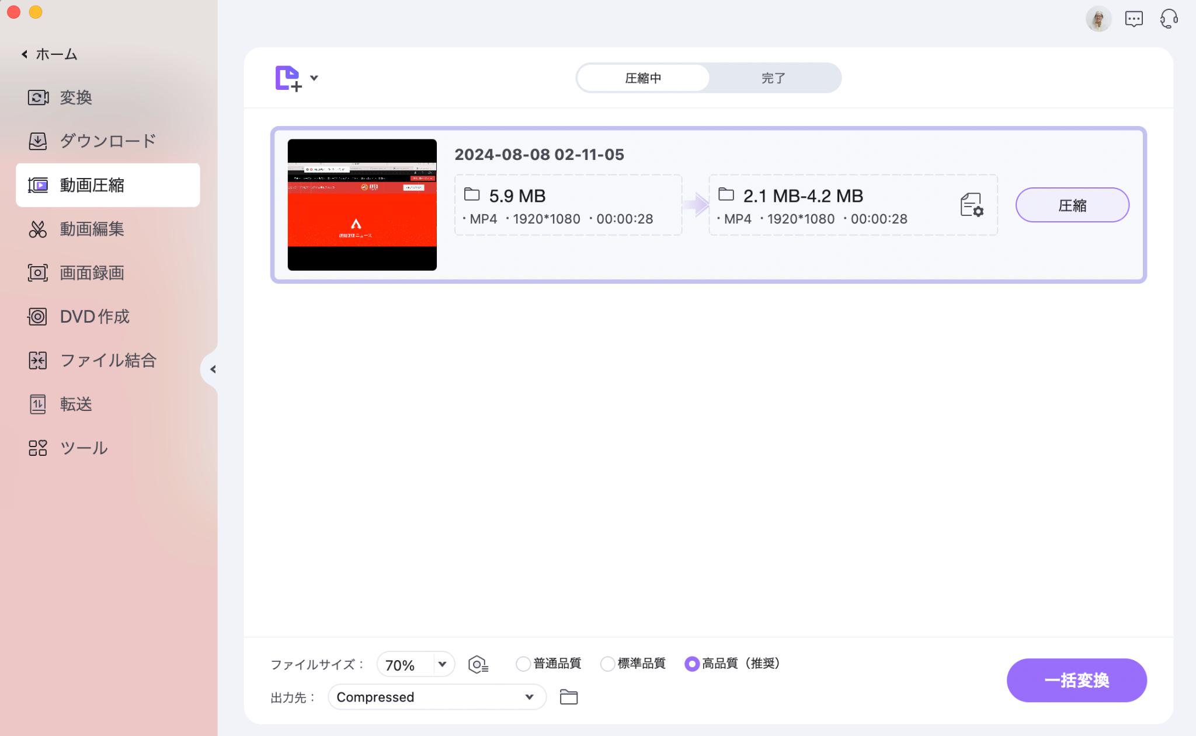This screenshot has height=736, width=1196.
Task: Switch to the 完了 tab
Action: pos(774,78)
